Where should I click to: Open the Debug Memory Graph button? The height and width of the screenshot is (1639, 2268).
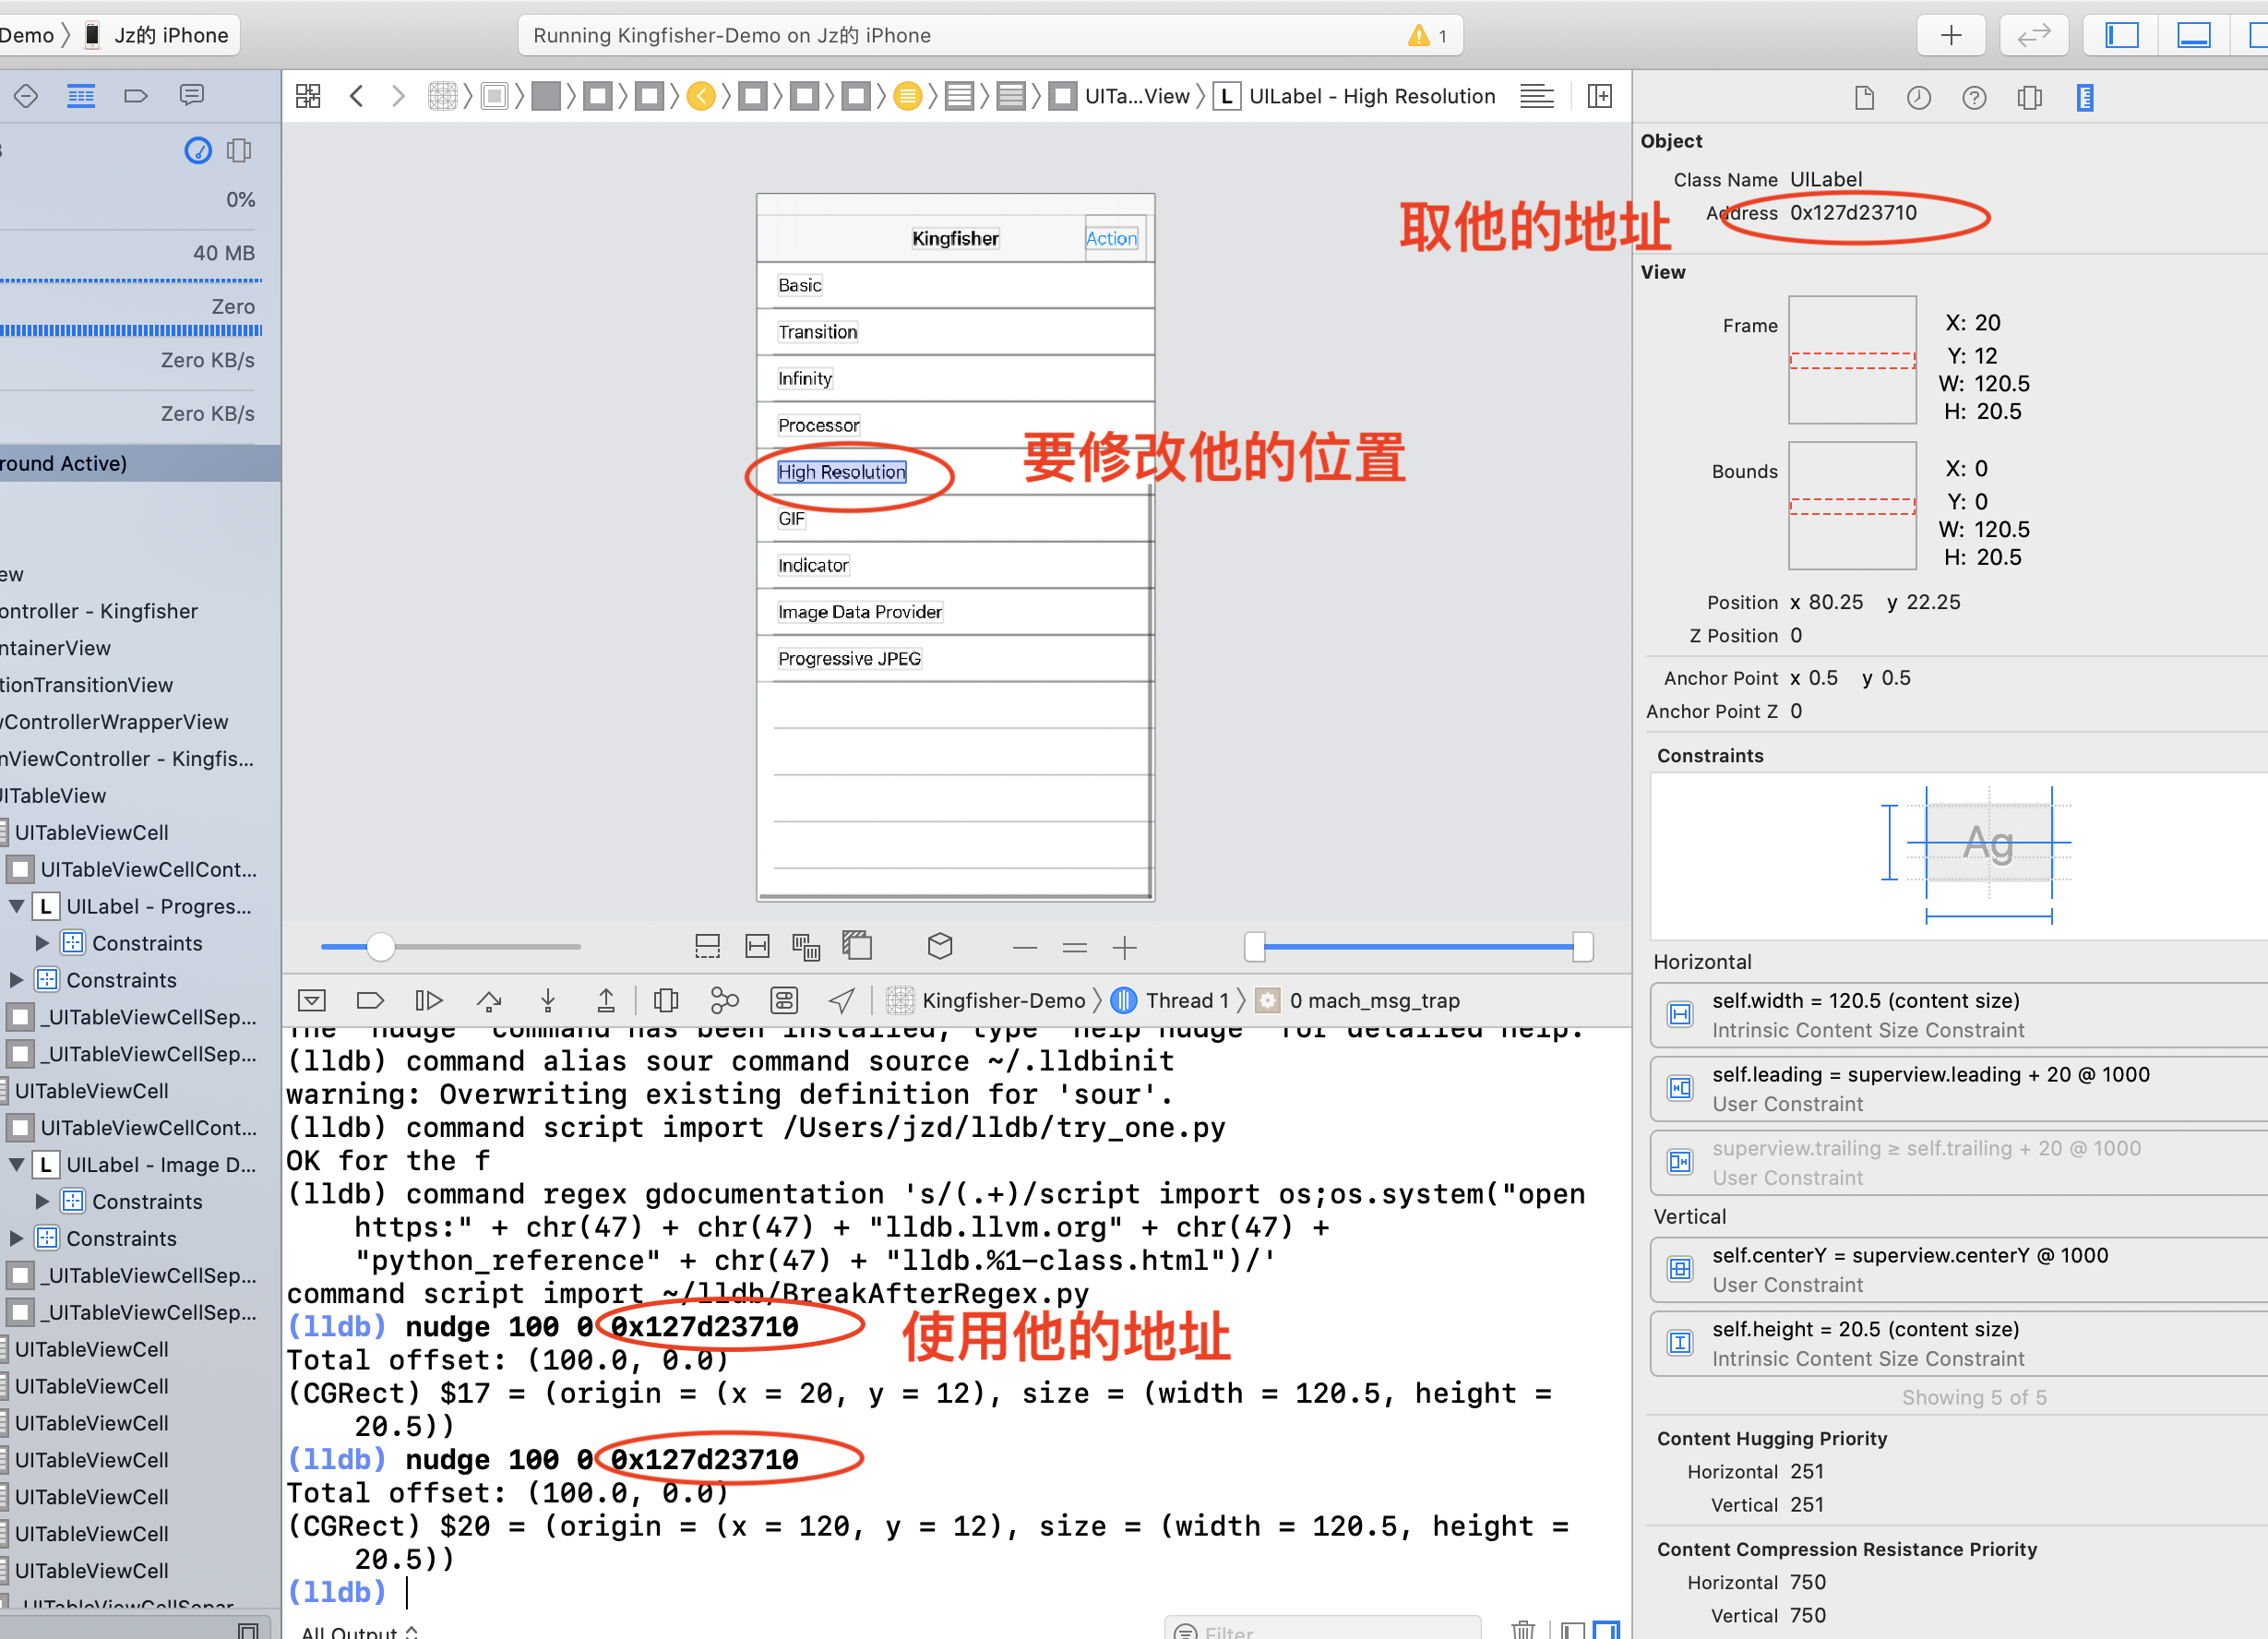click(724, 1000)
